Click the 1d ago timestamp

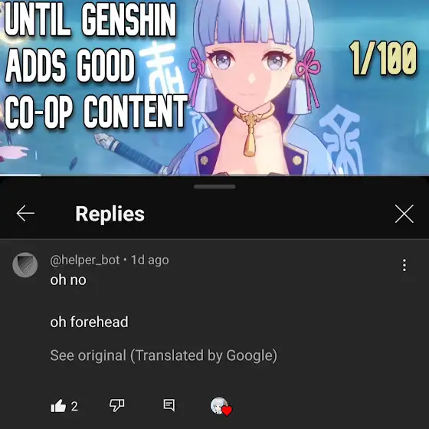149,260
